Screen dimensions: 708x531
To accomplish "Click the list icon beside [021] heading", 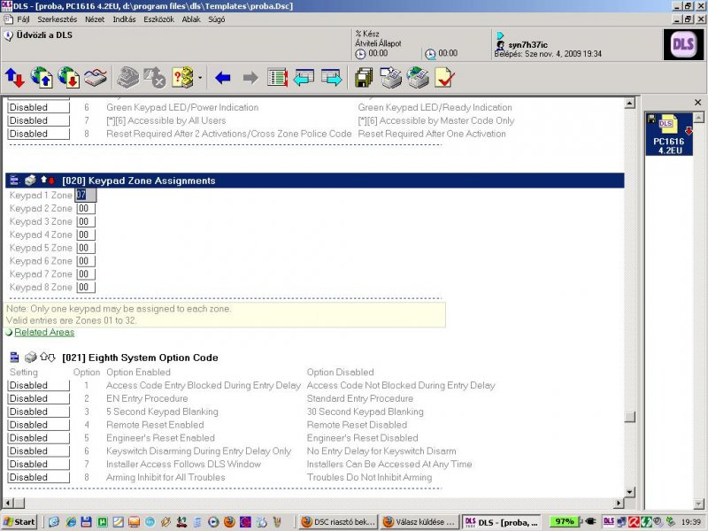I will click(x=14, y=358).
